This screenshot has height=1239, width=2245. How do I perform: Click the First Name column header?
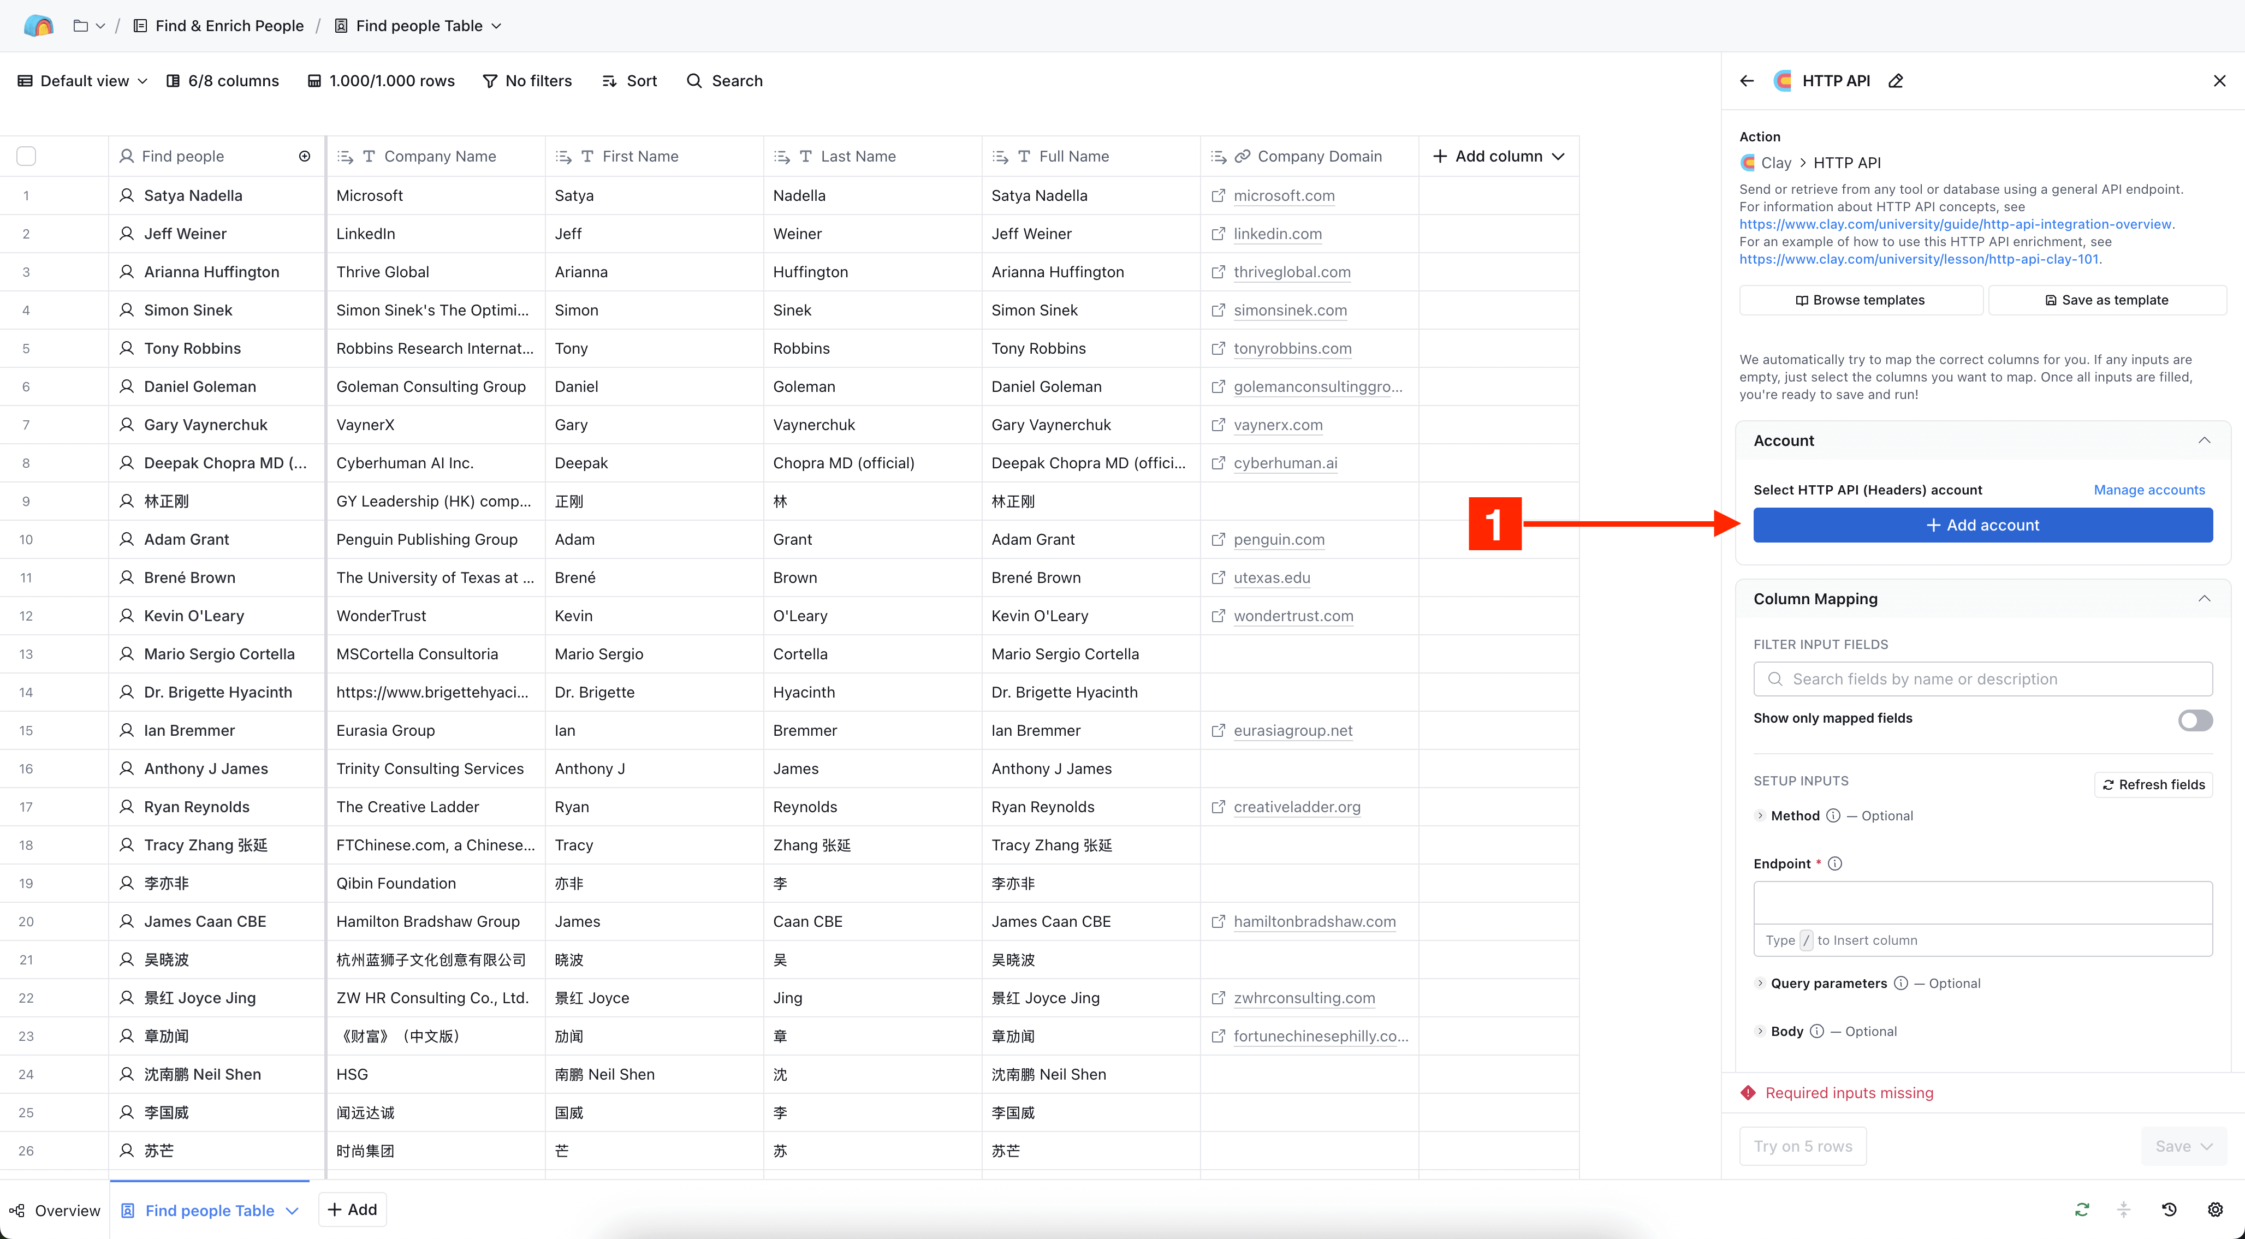(x=654, y=156)
